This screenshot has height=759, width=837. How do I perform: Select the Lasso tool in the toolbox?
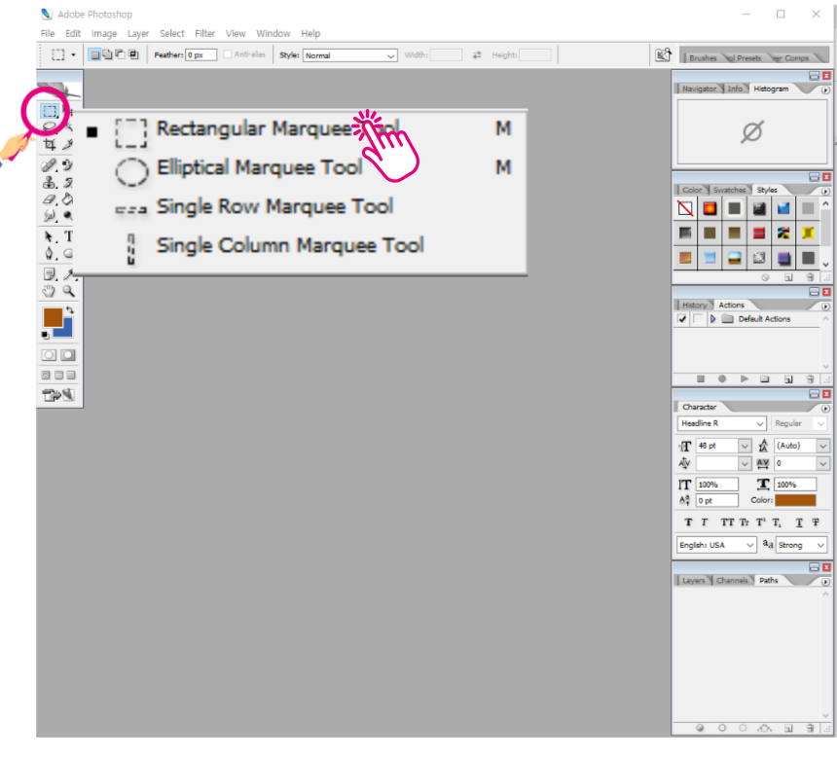[x=50, y=127]
